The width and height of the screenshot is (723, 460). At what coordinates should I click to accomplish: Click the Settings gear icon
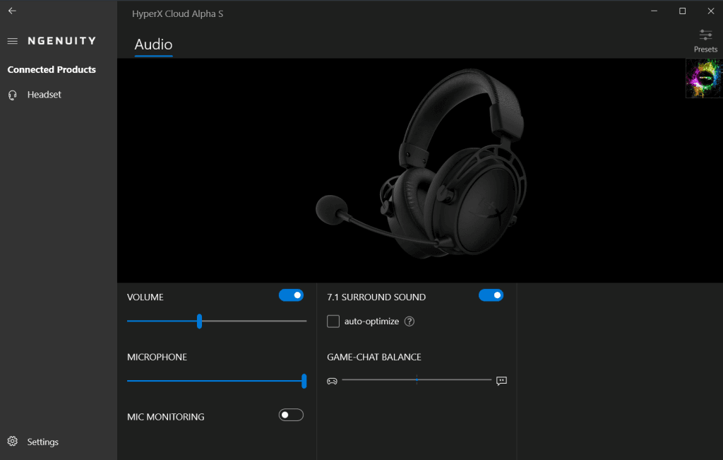[13, 442]
